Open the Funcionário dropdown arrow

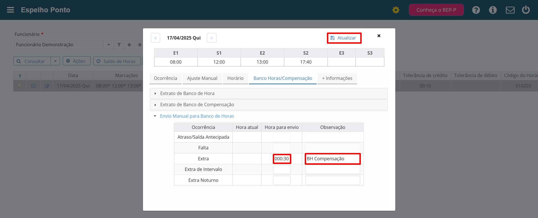point(108,45)
